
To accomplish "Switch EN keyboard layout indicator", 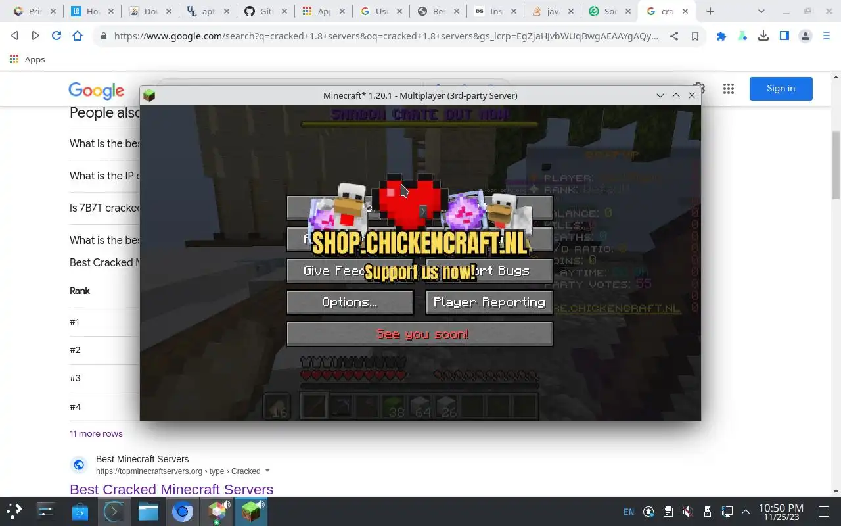I will click(x=629, y=512).
